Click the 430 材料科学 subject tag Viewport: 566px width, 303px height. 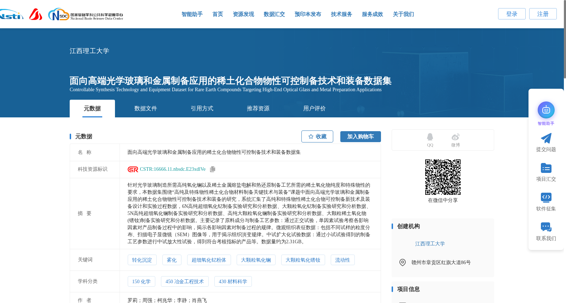tap(233, 281)
